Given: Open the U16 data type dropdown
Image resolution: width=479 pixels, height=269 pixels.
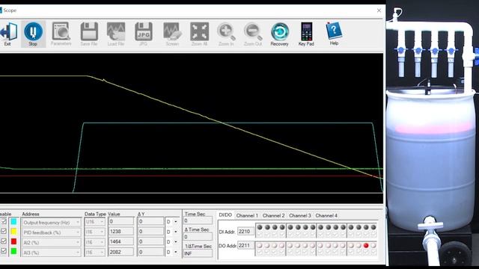Looking at the screenshot, I should pyautogui.click(x=95, y=222).
